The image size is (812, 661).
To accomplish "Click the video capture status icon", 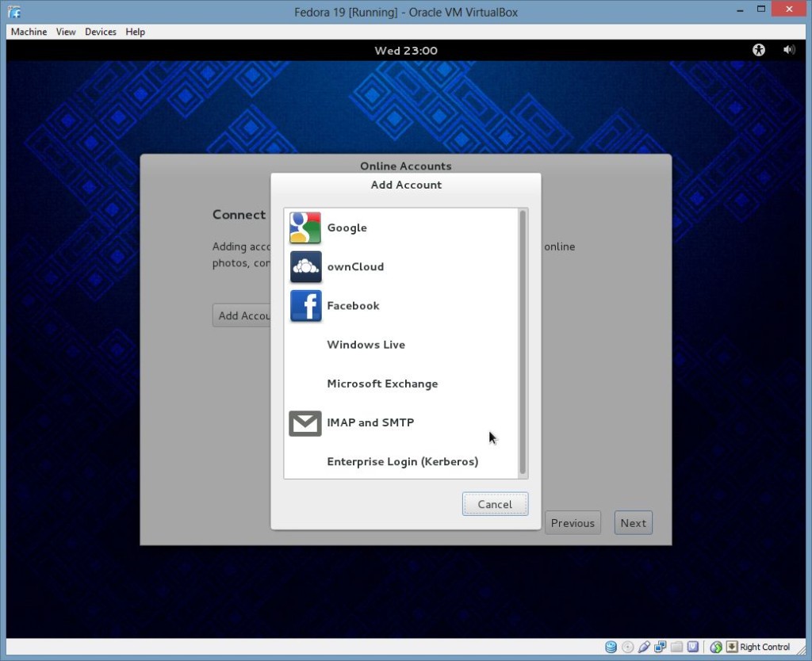I will 693,647.
